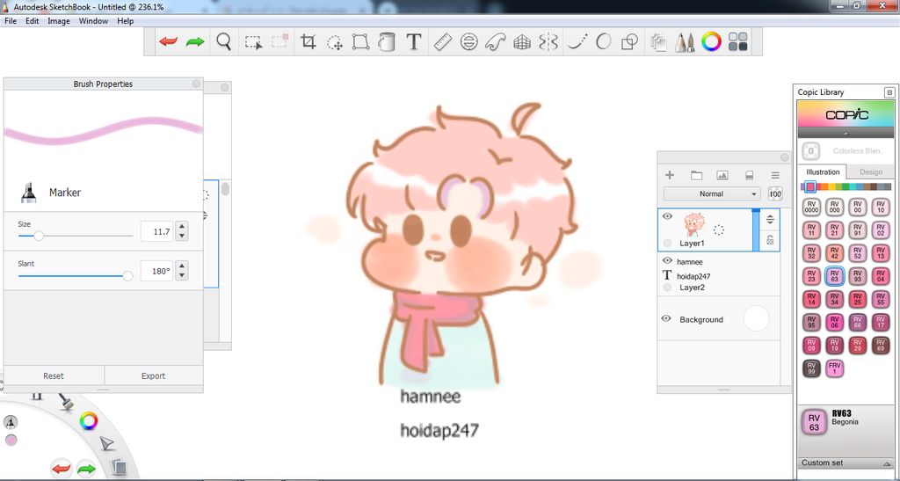
Task: Close the Brush Properties panel
Action: [196, 84]
